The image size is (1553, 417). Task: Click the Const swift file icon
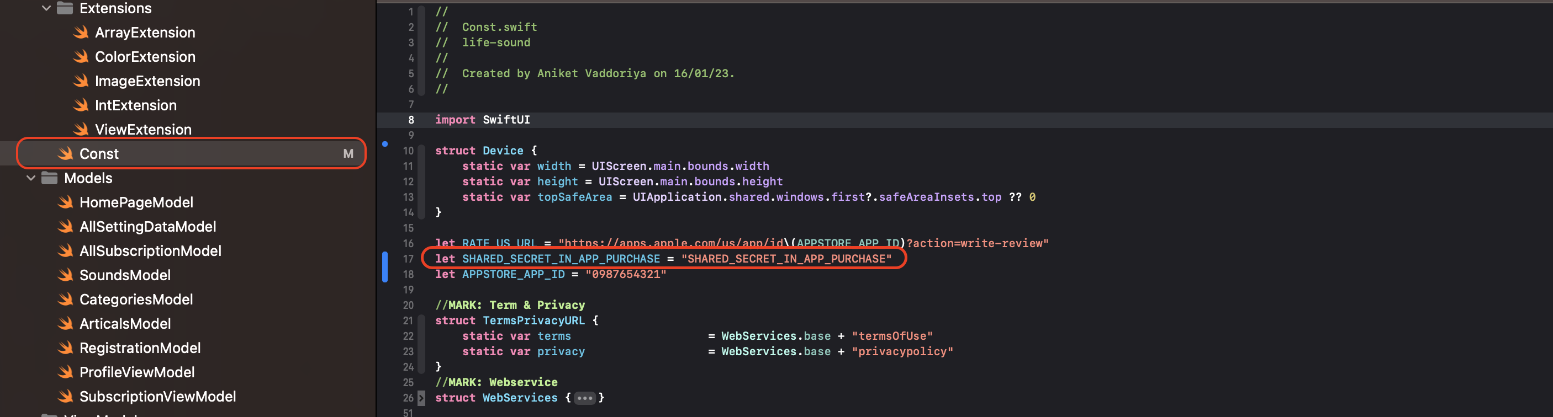point(65,154)
